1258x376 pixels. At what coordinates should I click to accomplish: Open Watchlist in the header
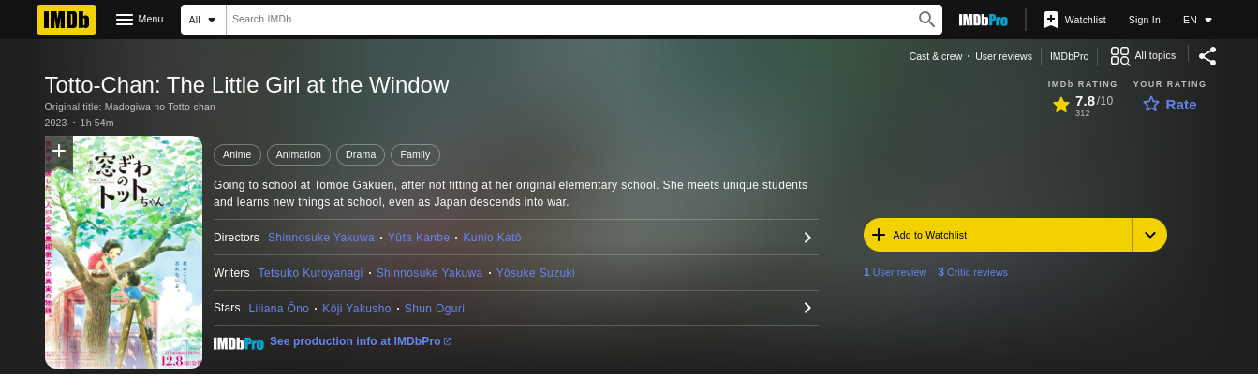[1075, 20]
